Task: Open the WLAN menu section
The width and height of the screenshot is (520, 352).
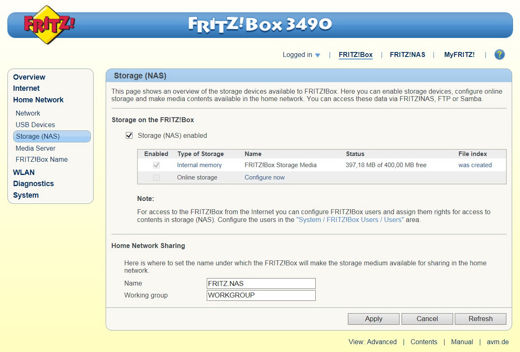Action: point(24,172)
